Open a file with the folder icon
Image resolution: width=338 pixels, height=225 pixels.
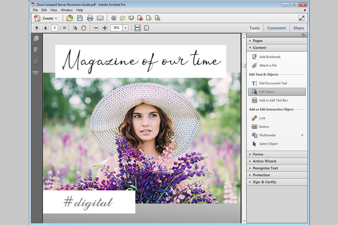click(x=69, y=18)
